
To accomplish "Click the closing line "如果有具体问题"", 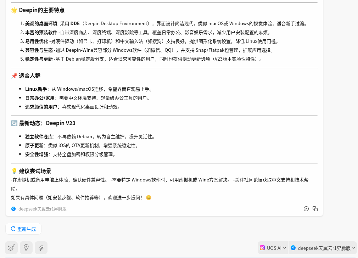I will pyautogui.click(x=27, y=197).
